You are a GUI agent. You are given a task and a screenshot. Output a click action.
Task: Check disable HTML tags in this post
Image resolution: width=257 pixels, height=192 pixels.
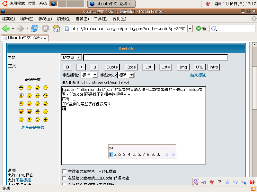(x=65, y=172)
